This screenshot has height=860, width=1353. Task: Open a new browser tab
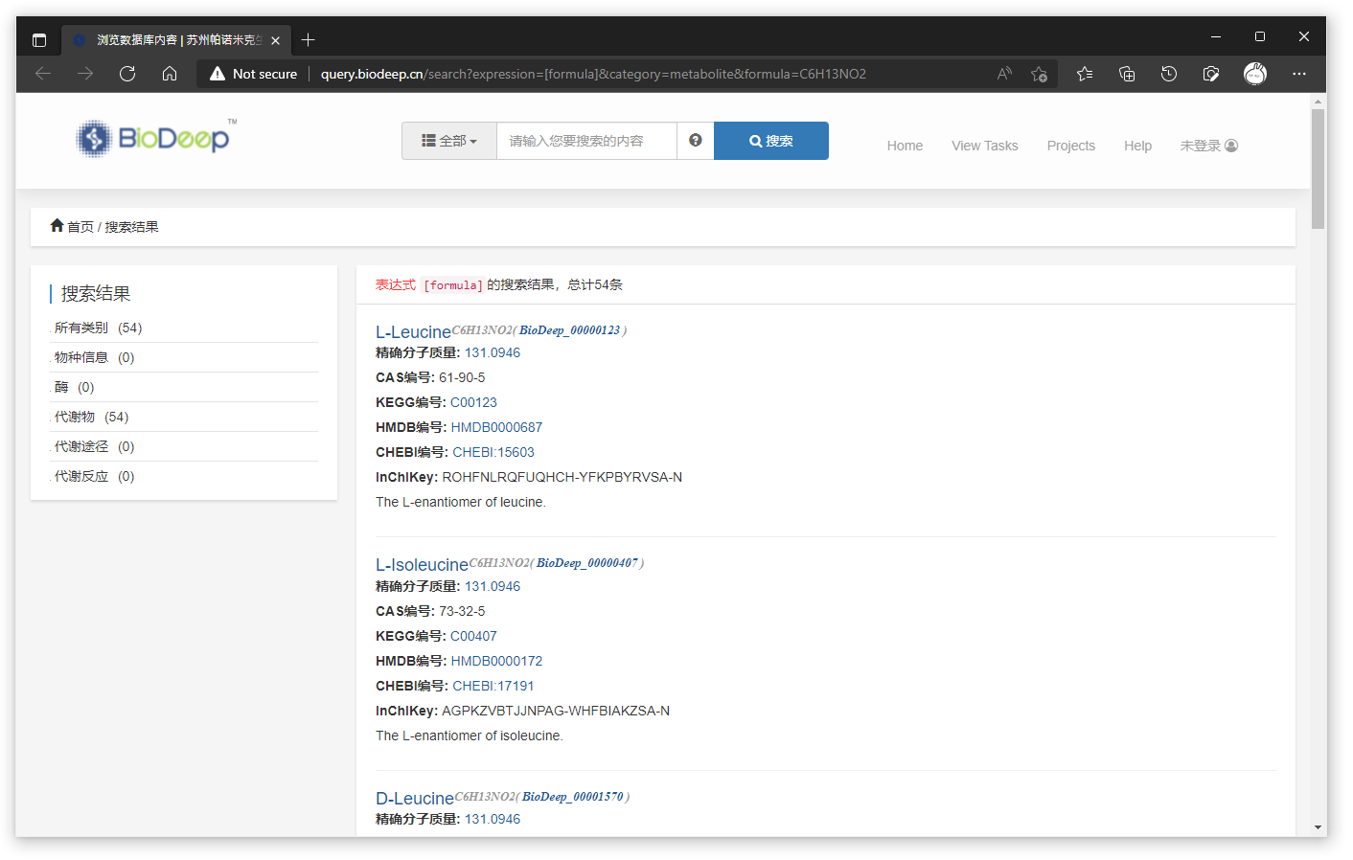[308, 39]
